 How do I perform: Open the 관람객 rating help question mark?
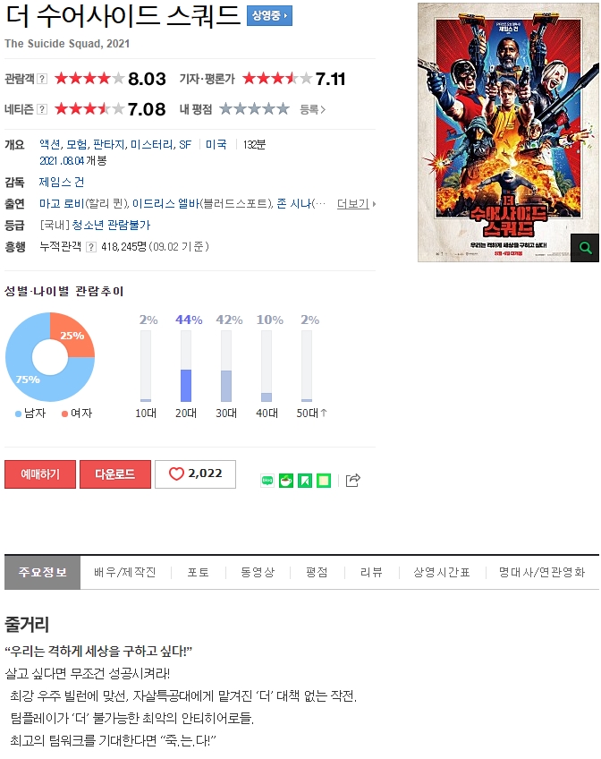42,79
